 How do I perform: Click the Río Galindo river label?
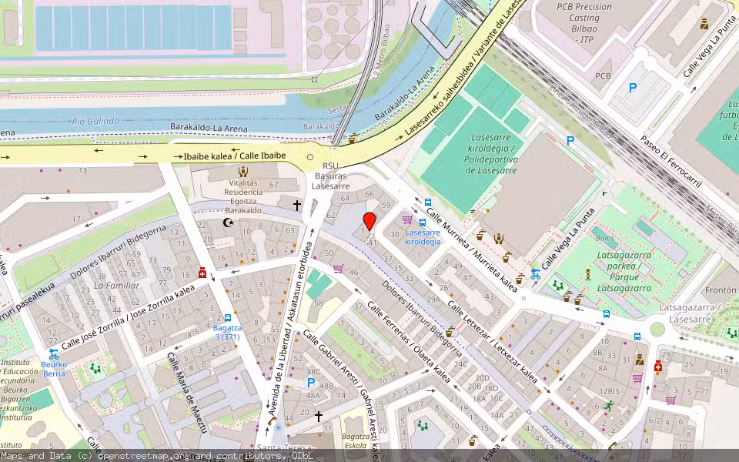pyautogui.click(x=95, y=121)
